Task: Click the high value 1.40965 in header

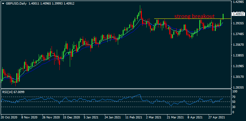Action: click(x=45, y=4)
